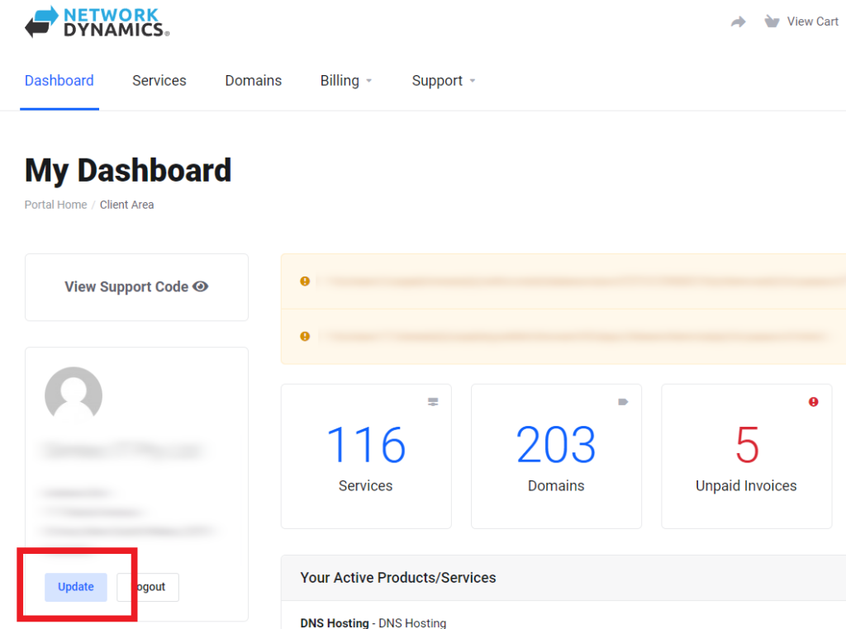Image resolution: width=846 pixels, height=629 pixels.
Task: Click the tag icon in Domains card
Action: tap(623, 402)
